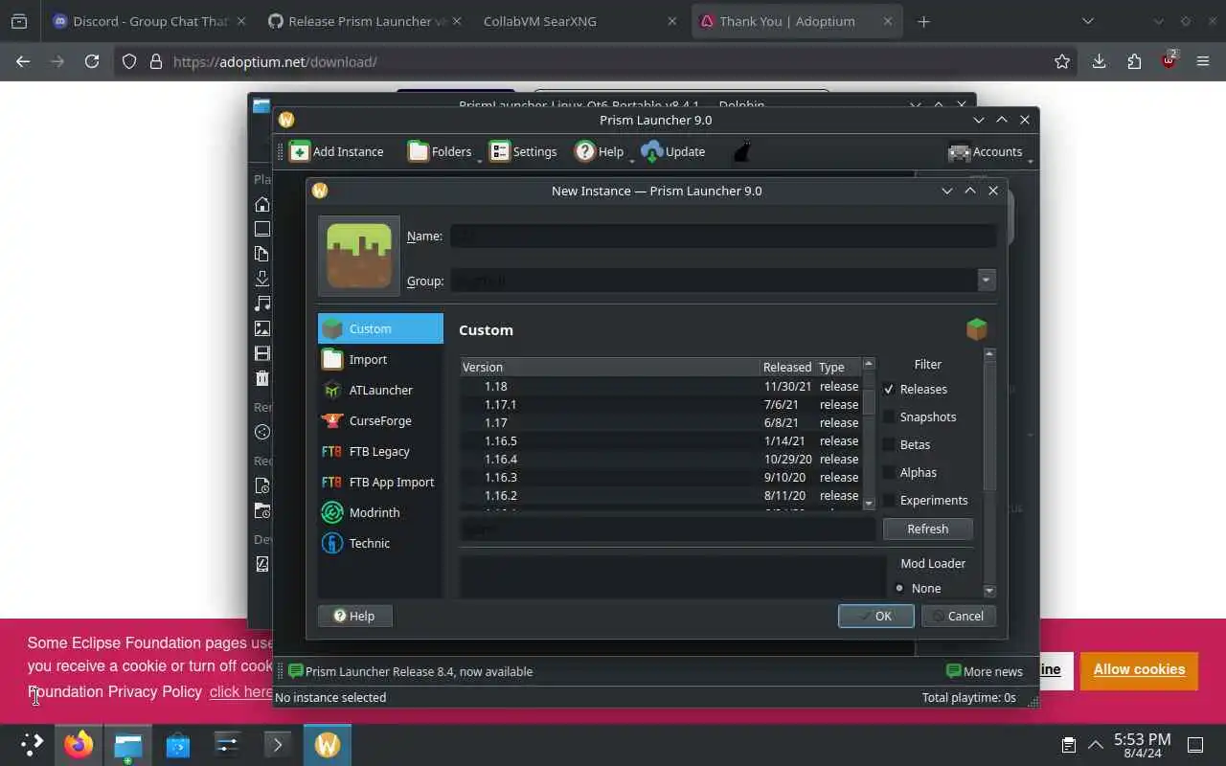Select Technic in the sidebar
The image size is (1226, 766).
(x=380, y=543)
